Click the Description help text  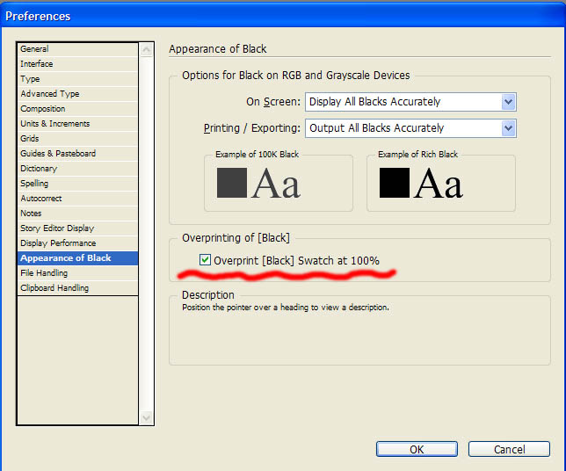click(x=286, y=308)
